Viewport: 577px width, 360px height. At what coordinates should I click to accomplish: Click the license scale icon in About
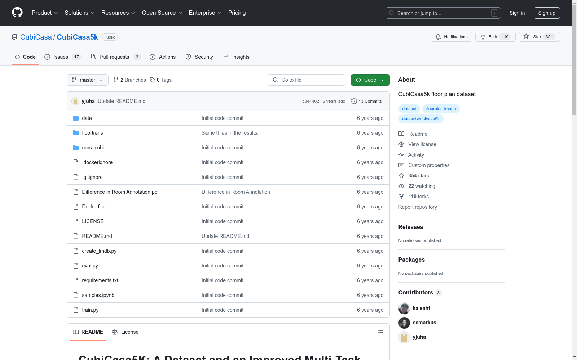pos(401,144)
